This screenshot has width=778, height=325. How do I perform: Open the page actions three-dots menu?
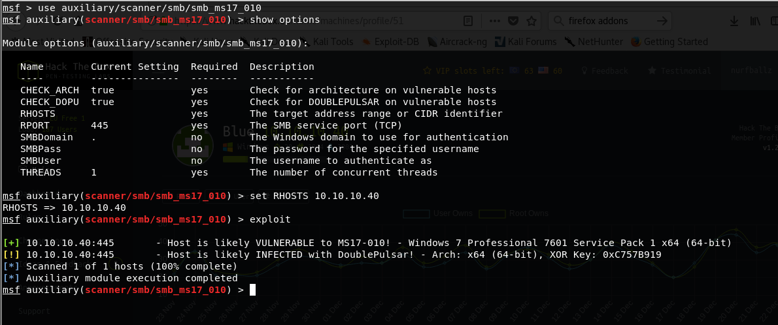[494, 20]
